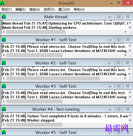Screen dimensions: 133x136
Task: Minimize the Prime95 main window
Action: 111,3
